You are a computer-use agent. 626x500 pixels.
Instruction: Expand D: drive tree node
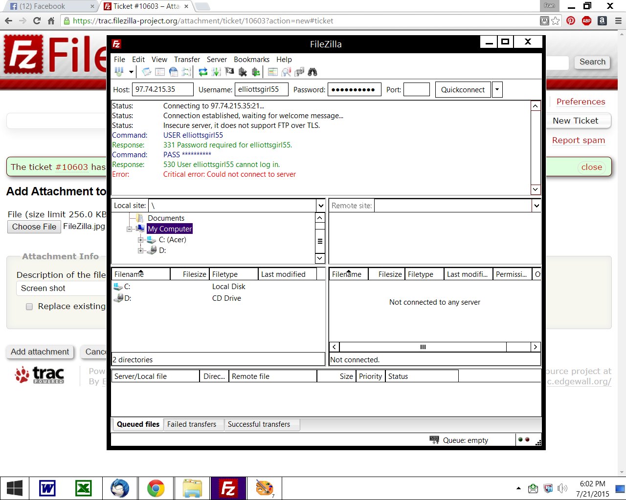140,250
